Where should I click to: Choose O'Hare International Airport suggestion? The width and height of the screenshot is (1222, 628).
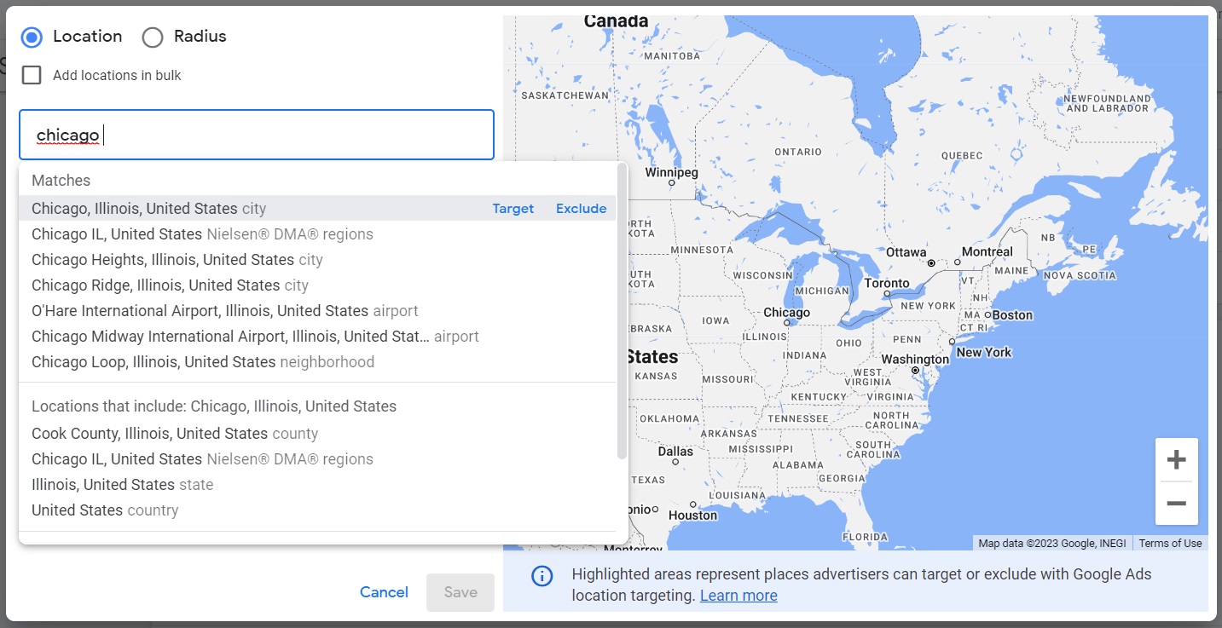(317, 311)
